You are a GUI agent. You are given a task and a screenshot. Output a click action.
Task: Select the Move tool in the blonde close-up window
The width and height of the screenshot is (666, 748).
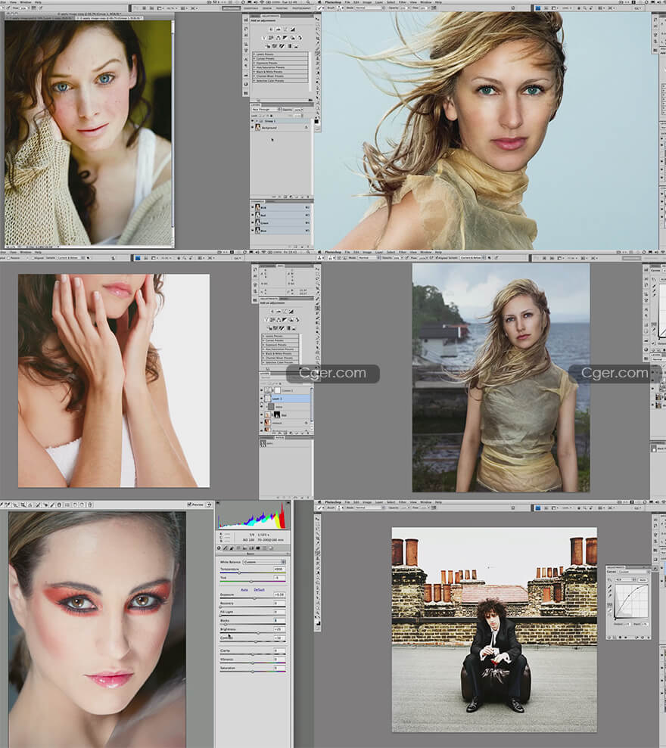317,20
